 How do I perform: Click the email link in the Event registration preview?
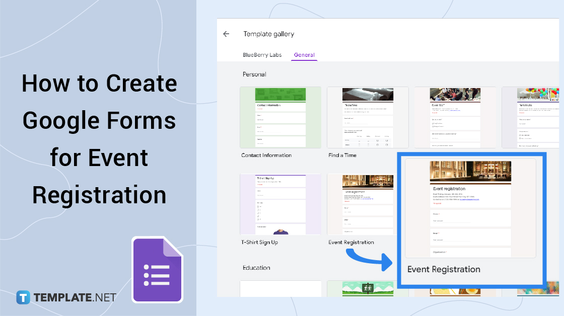tap(469, 200)
